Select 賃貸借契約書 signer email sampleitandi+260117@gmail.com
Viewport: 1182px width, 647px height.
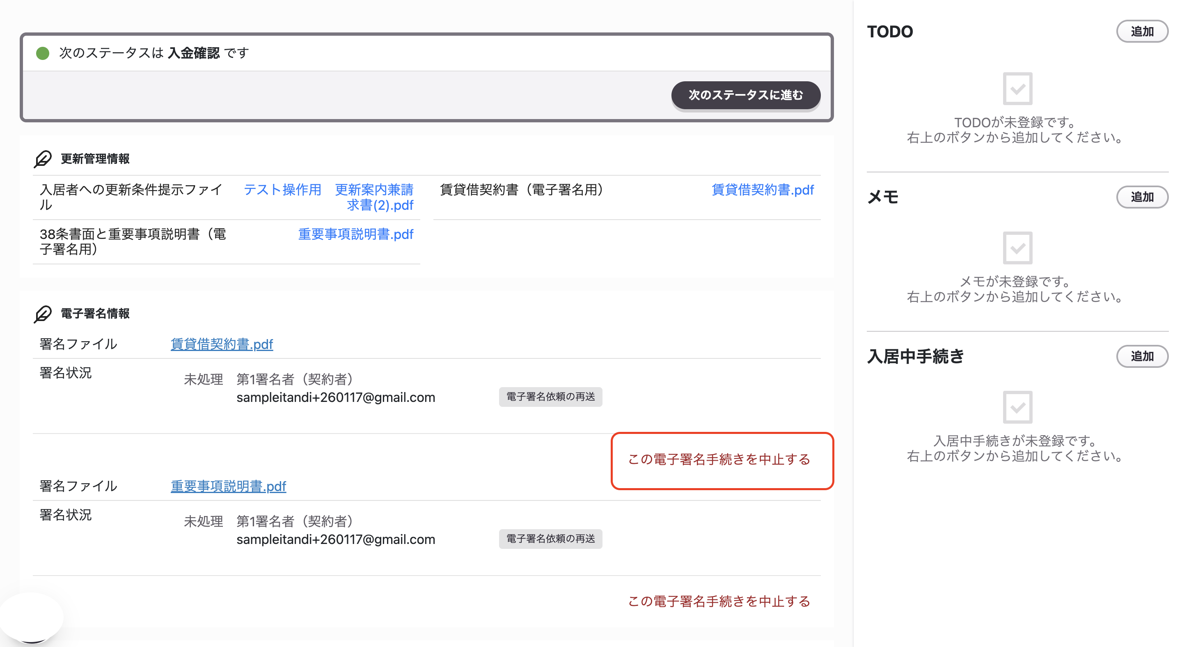335,397
